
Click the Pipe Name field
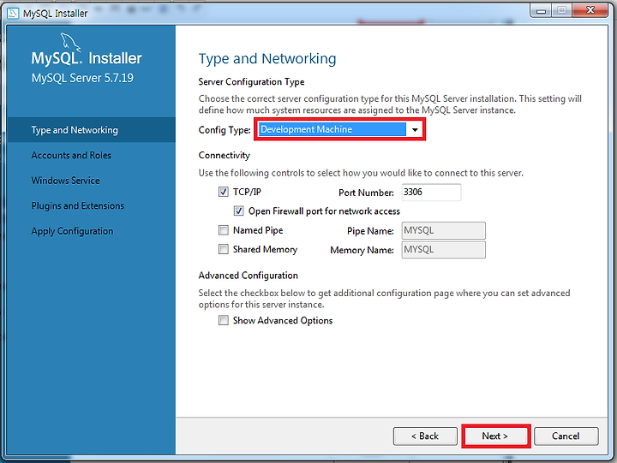pyautogui.click(x=444, y=230)
